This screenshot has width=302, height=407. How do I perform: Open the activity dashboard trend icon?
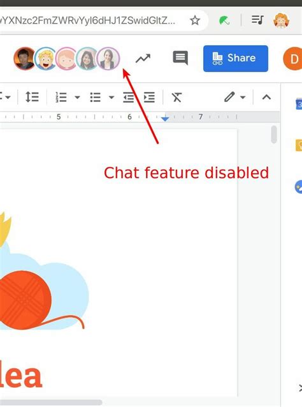[x=143, y=58]
